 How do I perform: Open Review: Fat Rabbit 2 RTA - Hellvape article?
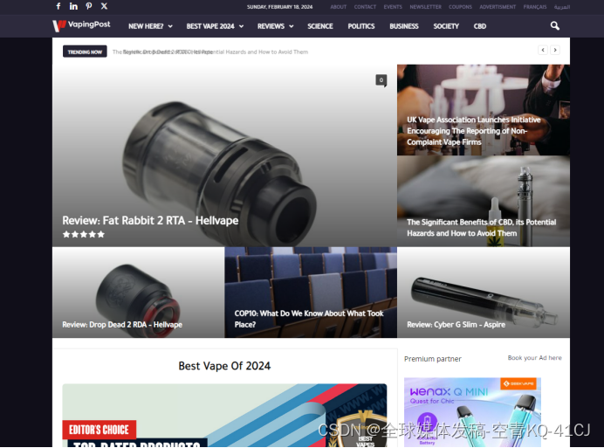150,220
